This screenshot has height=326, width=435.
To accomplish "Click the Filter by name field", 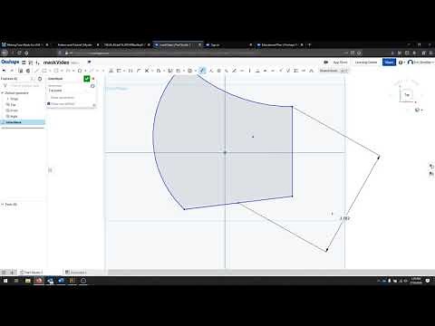I will [25, 86].
